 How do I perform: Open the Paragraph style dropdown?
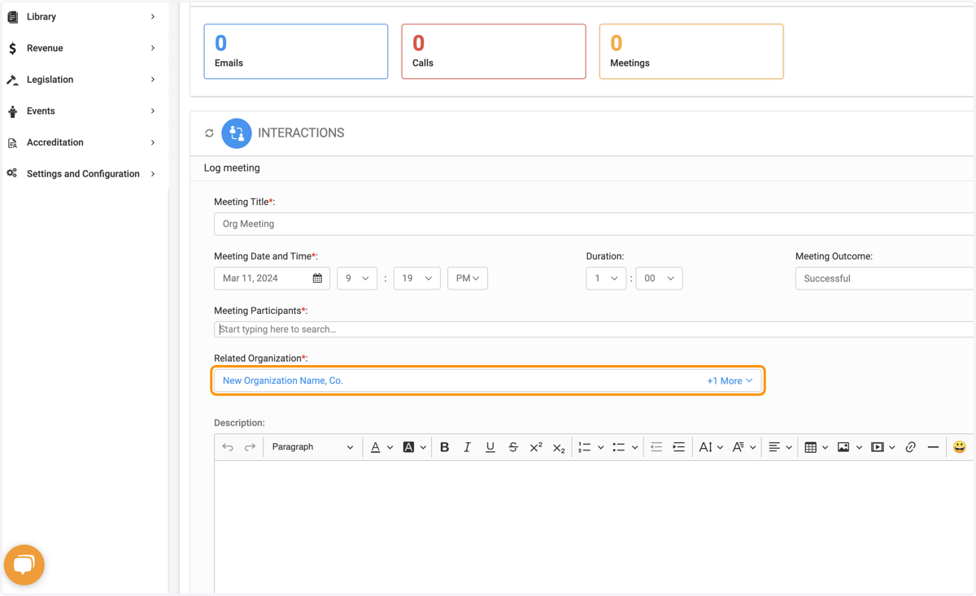pos(312,447)
